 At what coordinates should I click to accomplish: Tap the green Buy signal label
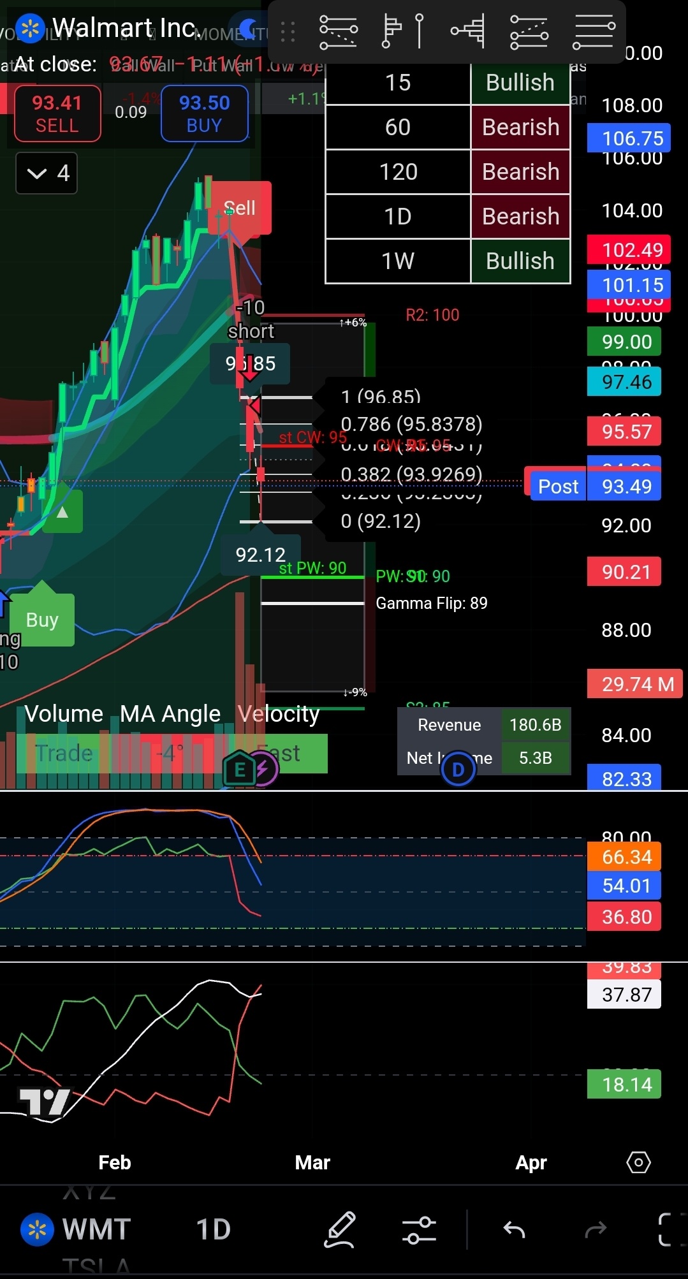click(42, 620)
